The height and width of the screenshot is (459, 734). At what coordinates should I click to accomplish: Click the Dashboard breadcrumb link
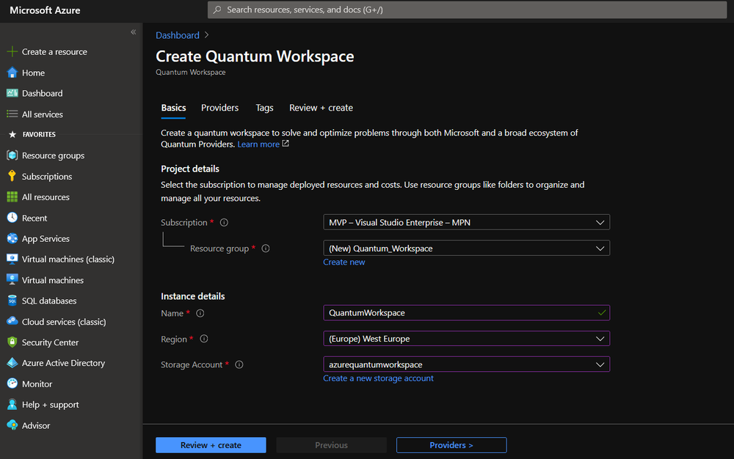[178, 35]
